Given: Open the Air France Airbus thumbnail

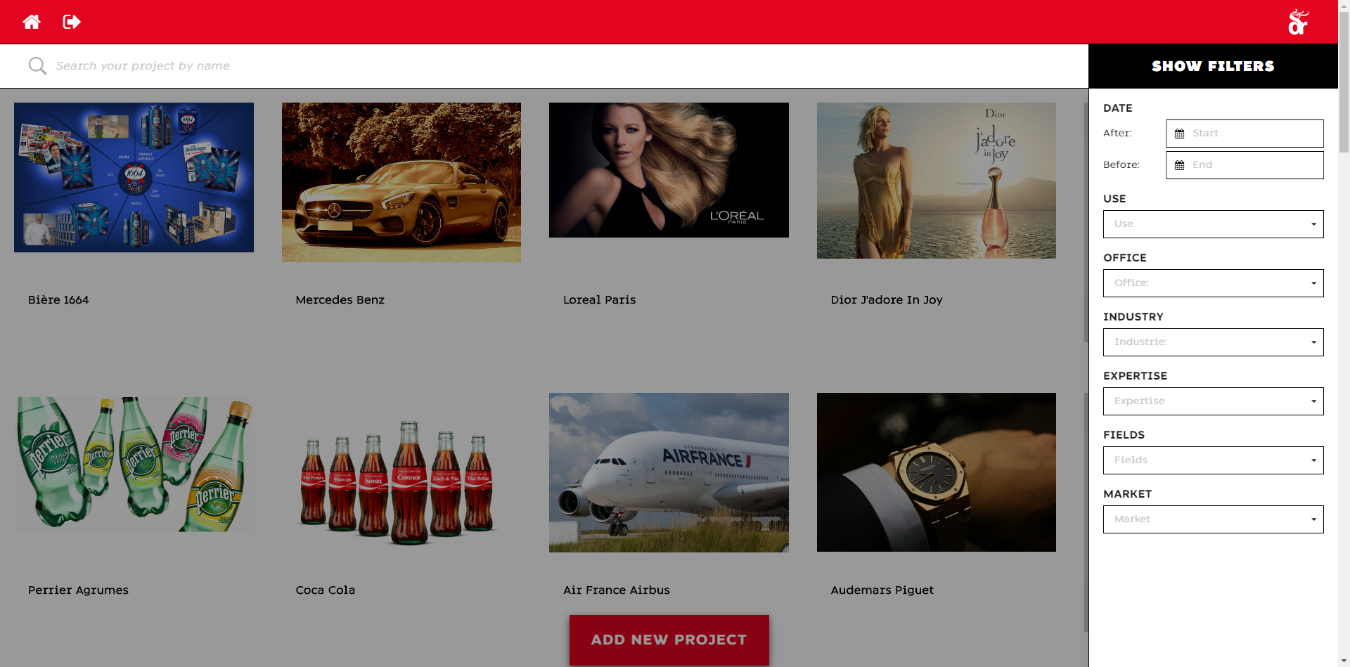Looking at the screenshot, I should click(669, 472).
